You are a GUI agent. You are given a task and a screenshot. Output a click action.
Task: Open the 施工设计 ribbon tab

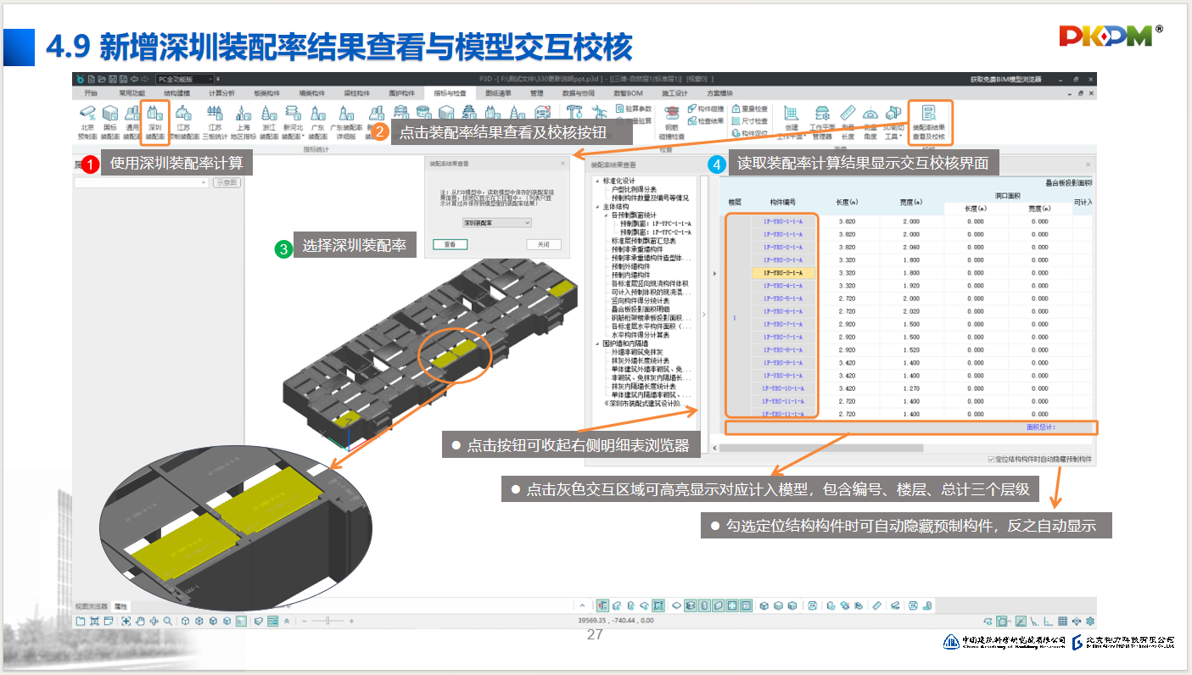[x=674, y=92]
